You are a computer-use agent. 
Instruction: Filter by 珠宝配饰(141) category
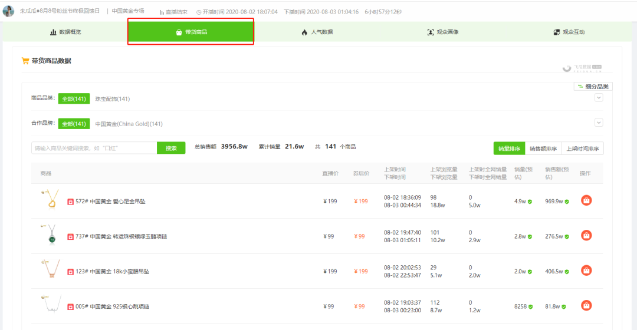coord(113,98)
